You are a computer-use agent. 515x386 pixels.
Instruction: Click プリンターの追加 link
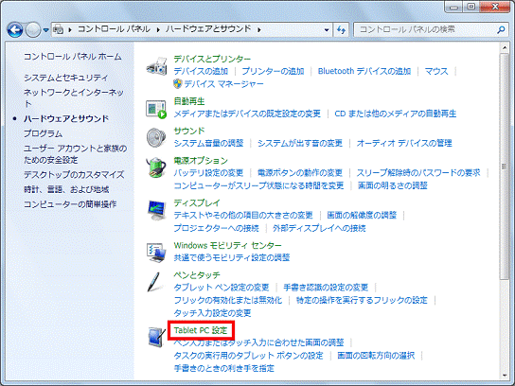click(273, 71)
